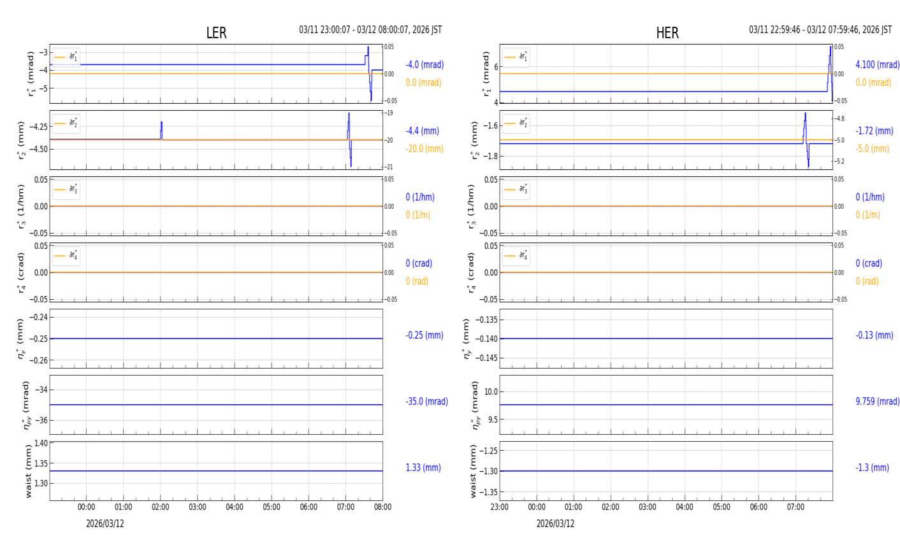The width and height of the screenshot is (900, 550).
Task: Click the LER x-axis label 05:00
Action: pos(272,507)
